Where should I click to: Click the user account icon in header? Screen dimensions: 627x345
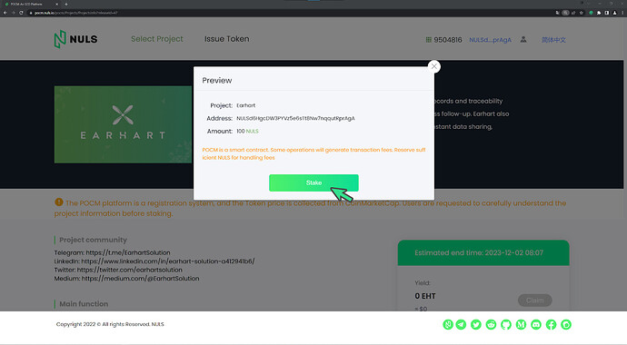point(523,40)
